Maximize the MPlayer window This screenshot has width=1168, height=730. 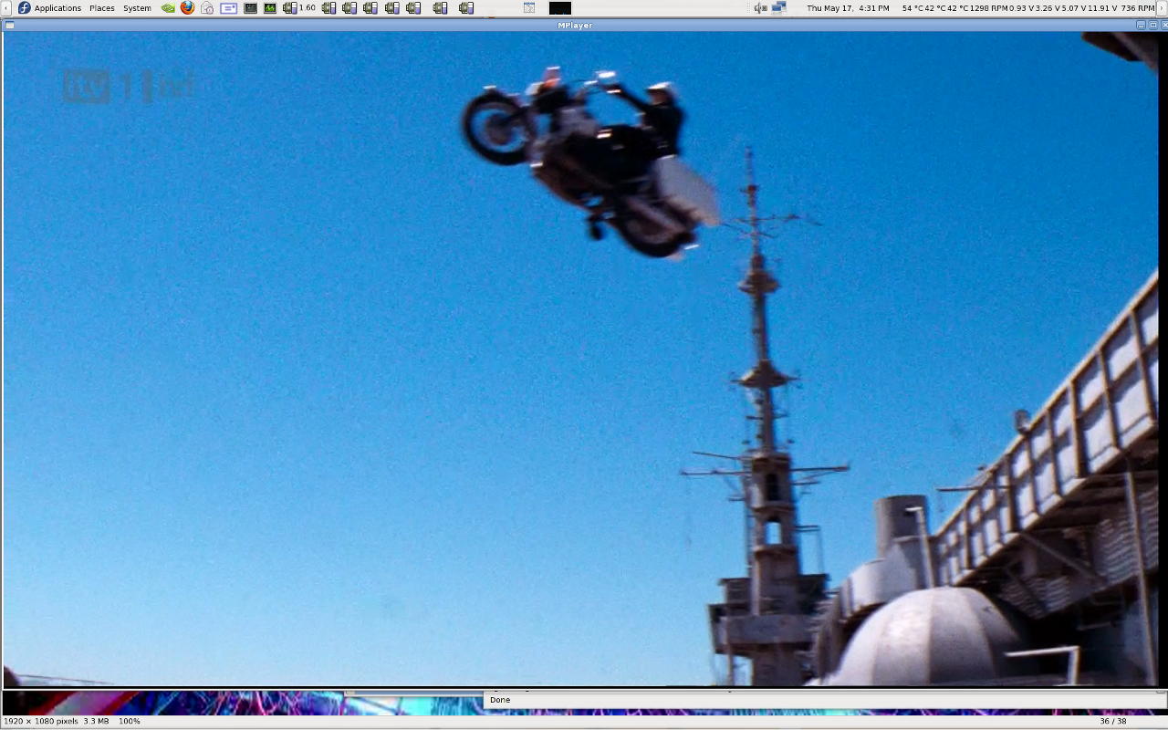1152,26
